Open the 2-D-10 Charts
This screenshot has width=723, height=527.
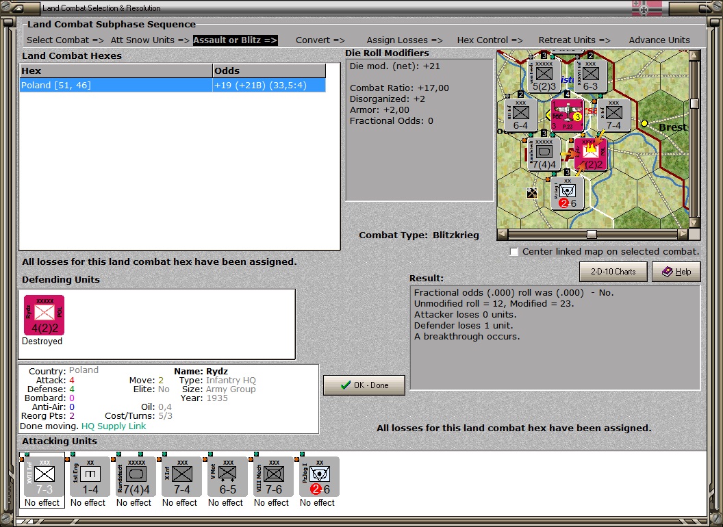[613, 272]
